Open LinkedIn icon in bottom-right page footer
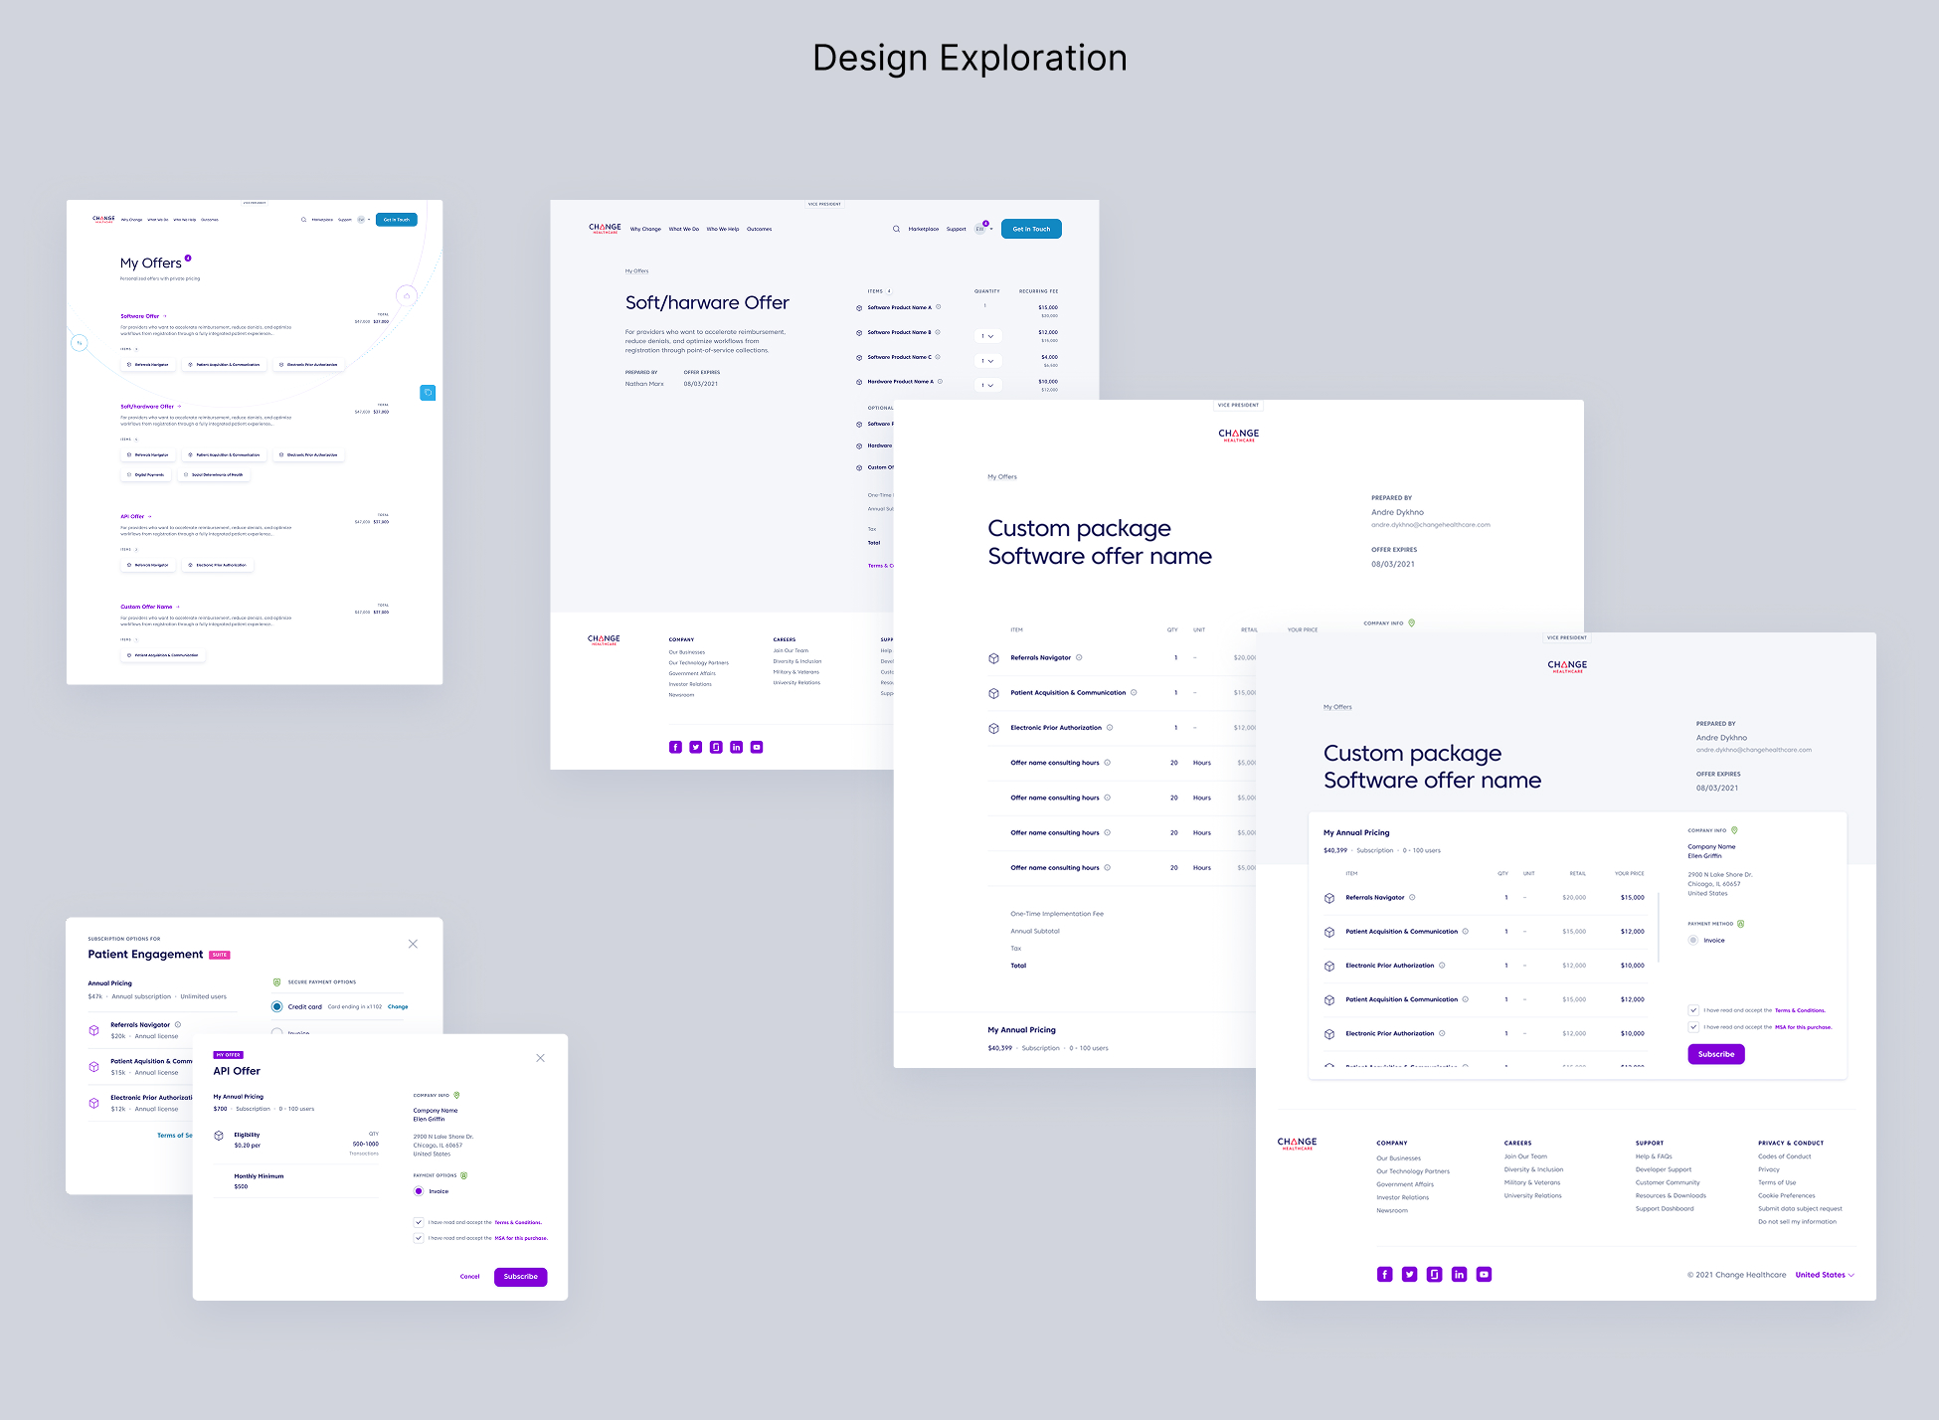The height and width of the screenshot is (1420, 1939). click(1459, 1275)
